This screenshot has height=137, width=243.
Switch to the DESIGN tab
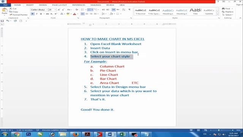tap(43, 5)
